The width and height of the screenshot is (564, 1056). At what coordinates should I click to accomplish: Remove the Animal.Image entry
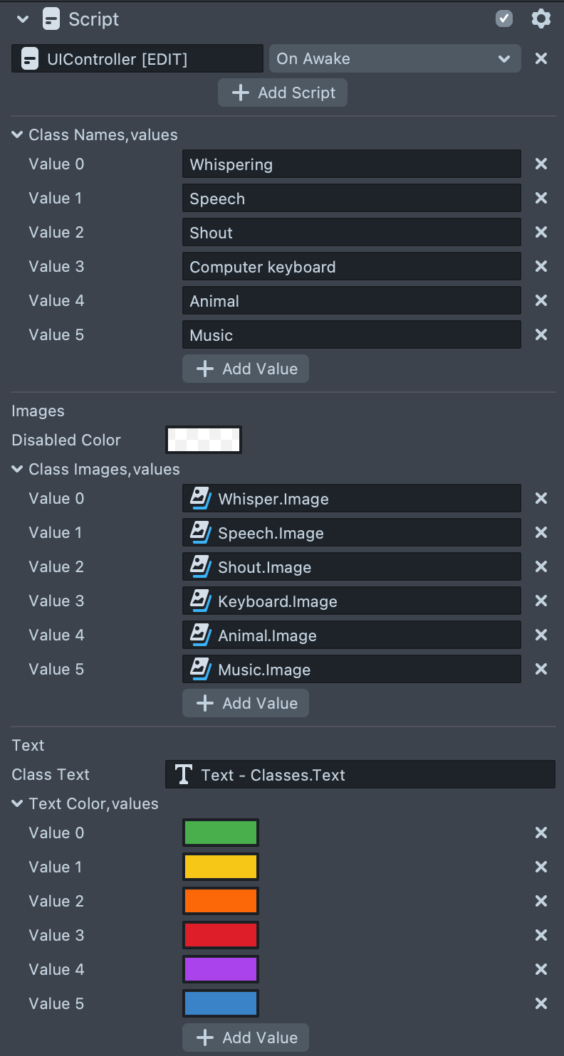pos(541,635)
